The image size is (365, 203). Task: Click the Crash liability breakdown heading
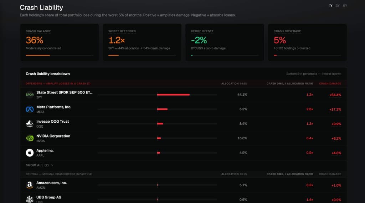(48, 74)
